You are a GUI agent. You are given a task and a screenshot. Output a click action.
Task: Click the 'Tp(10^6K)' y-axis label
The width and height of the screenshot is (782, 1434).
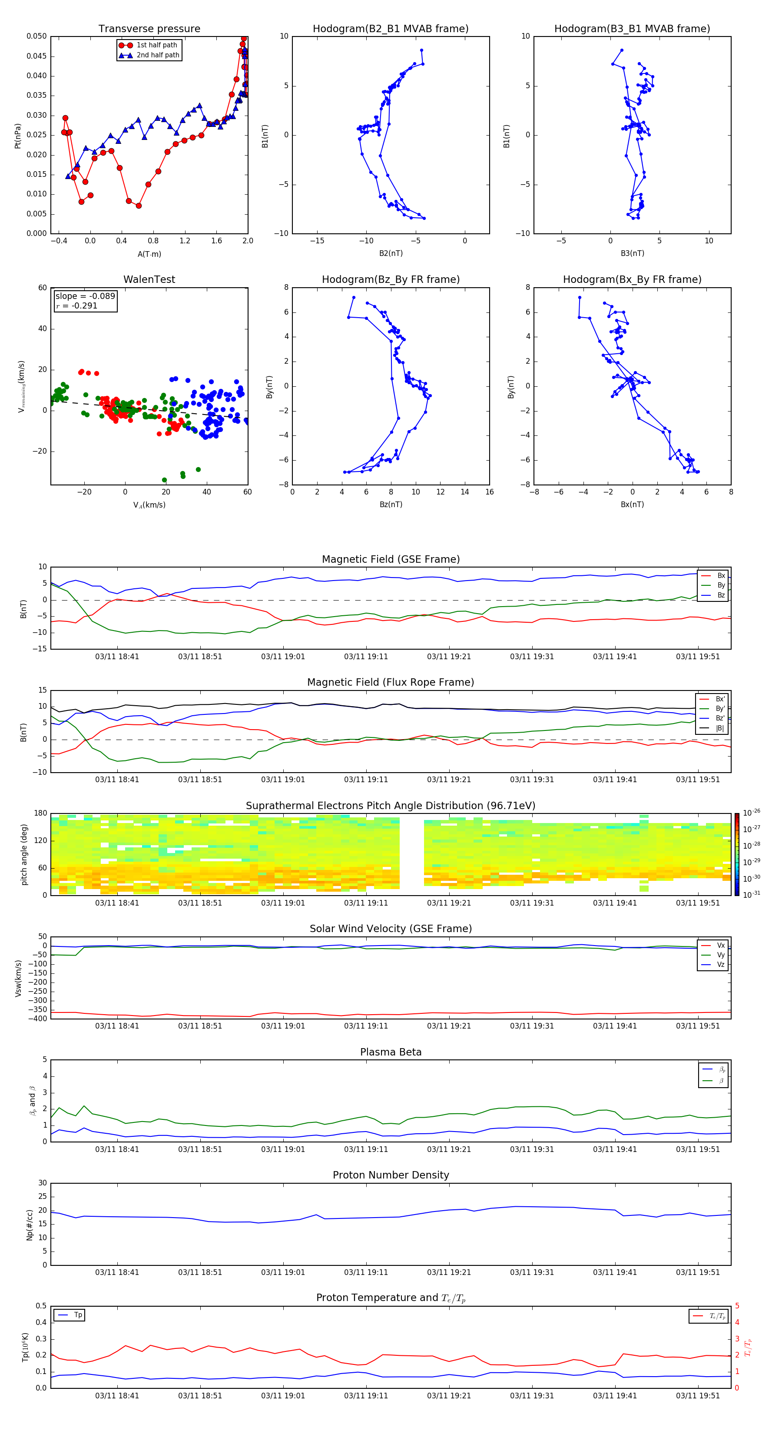pyautogui.click(x=26, y=1347)
